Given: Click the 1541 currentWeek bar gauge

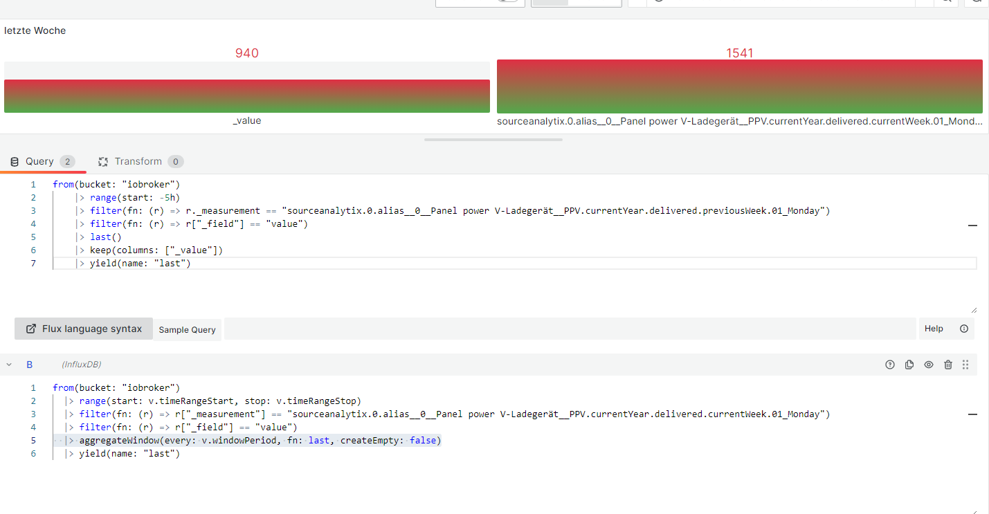Looking at the screenshot, I should (739, 86).
